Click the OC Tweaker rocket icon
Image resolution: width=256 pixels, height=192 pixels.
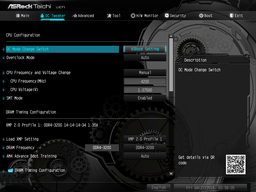coord(42,16)
